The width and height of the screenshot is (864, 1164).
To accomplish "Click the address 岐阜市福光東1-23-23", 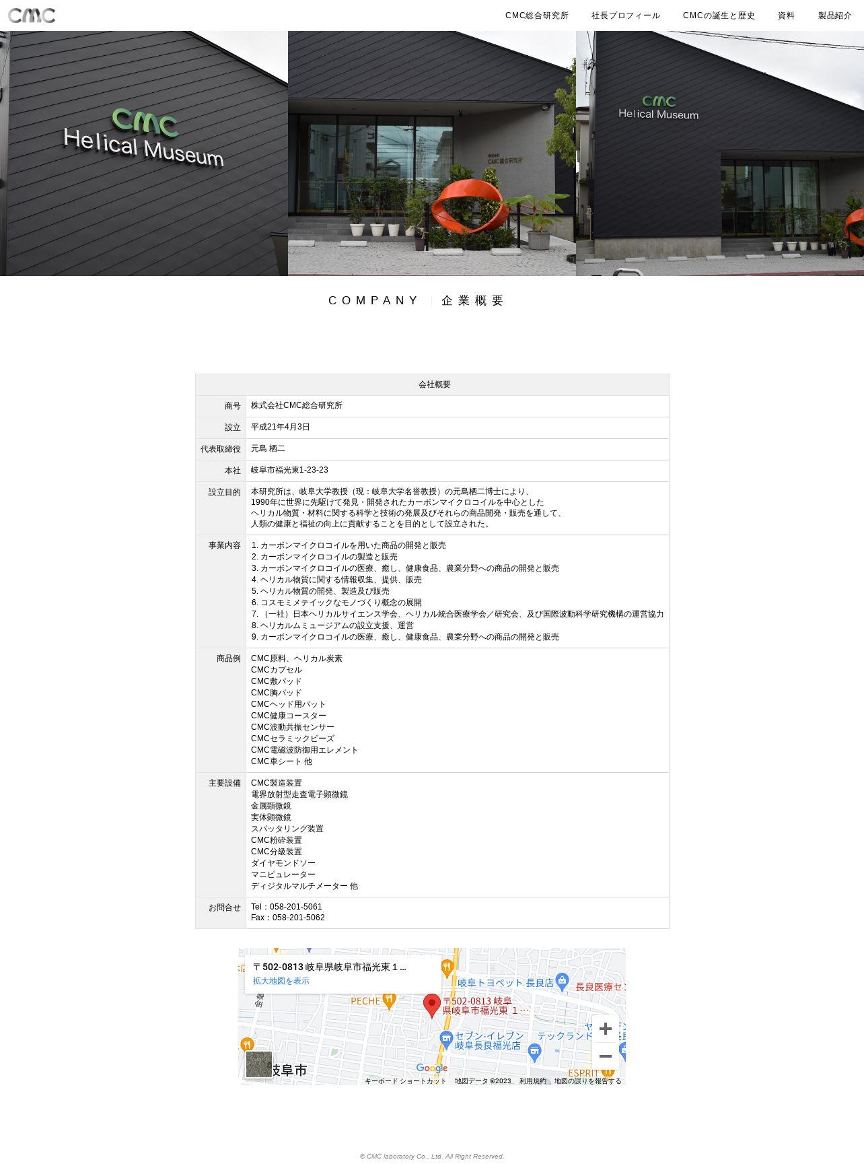I will pyautogui.click(x=289, y=470).
